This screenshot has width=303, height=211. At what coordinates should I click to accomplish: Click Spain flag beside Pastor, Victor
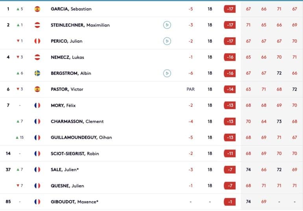click(37, 89)
